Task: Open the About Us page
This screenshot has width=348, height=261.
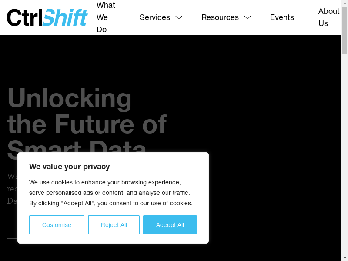Action: [328, 17]
